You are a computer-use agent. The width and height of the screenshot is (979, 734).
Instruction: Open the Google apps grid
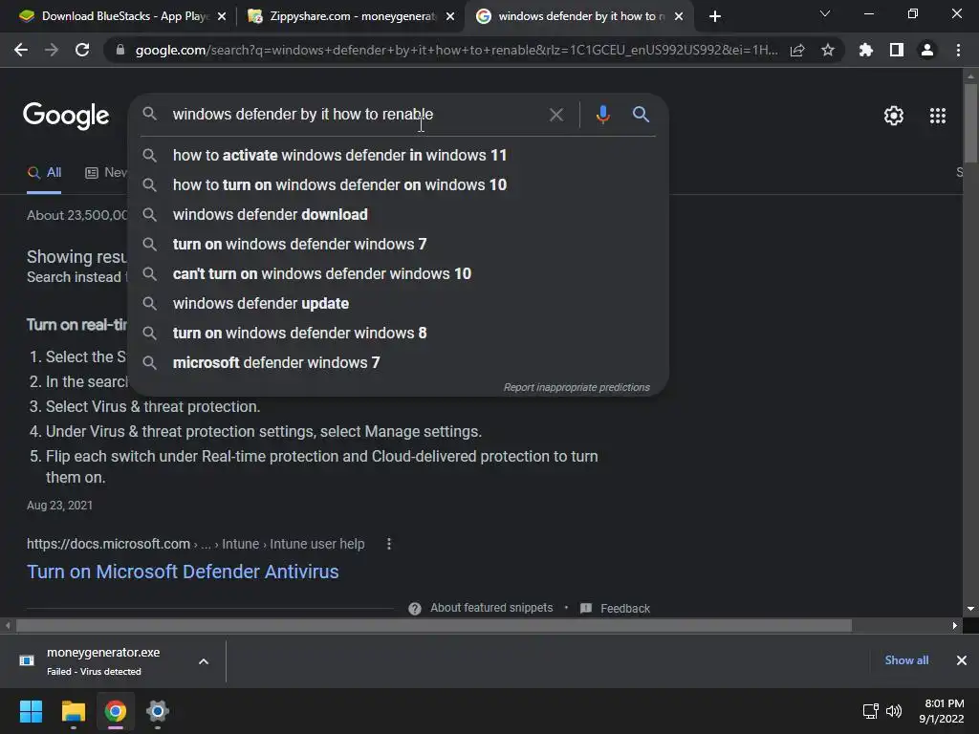(938, 116)
